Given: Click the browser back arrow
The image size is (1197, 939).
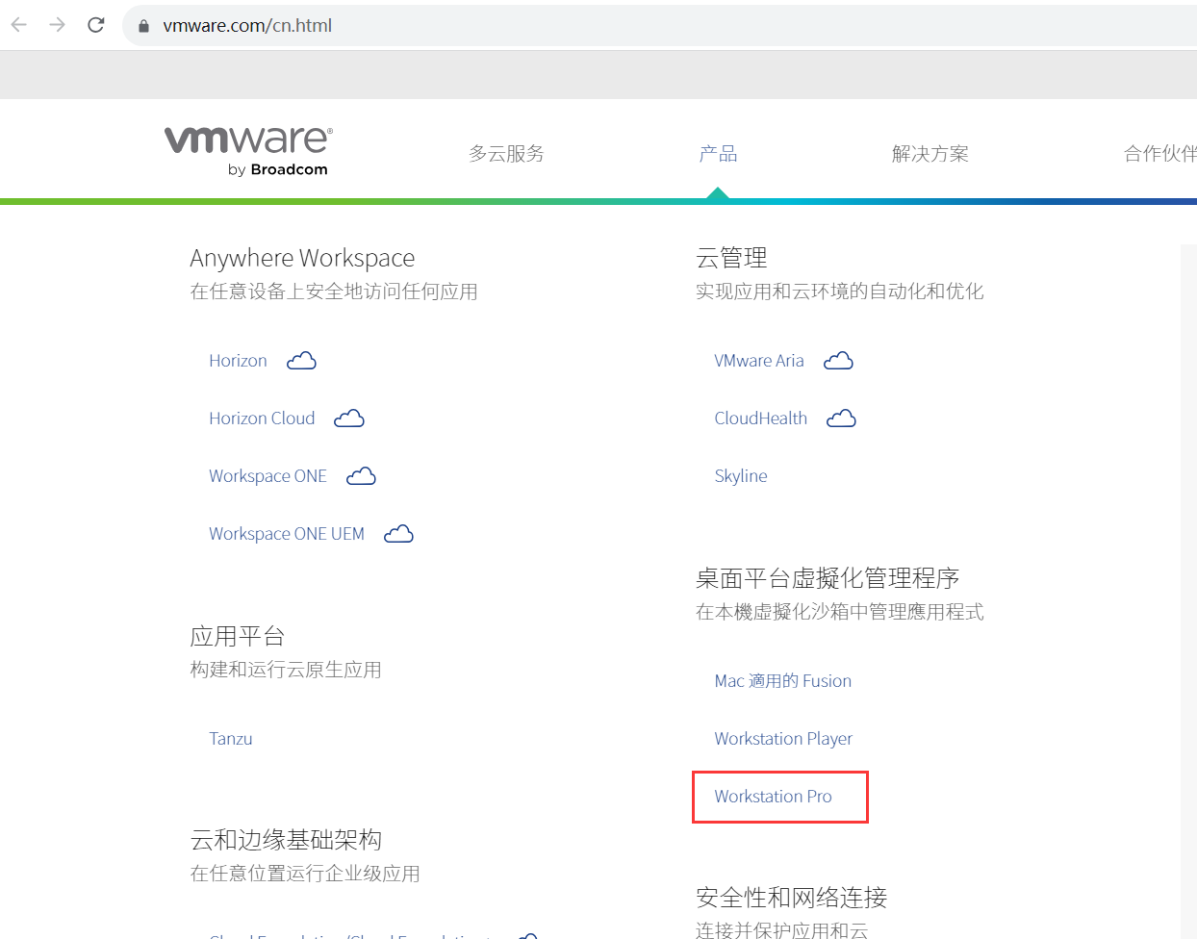Looking at the screenshot, I should [19, 25].
